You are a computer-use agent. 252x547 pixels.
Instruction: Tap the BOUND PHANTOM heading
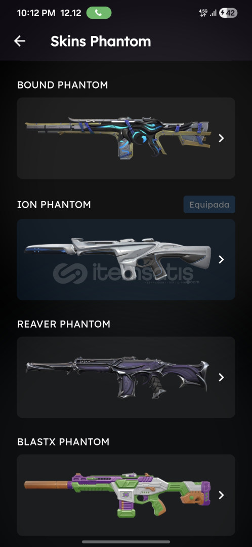62,85
